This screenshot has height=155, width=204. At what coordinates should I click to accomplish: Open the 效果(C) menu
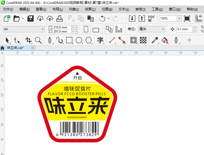pos(90,9)
